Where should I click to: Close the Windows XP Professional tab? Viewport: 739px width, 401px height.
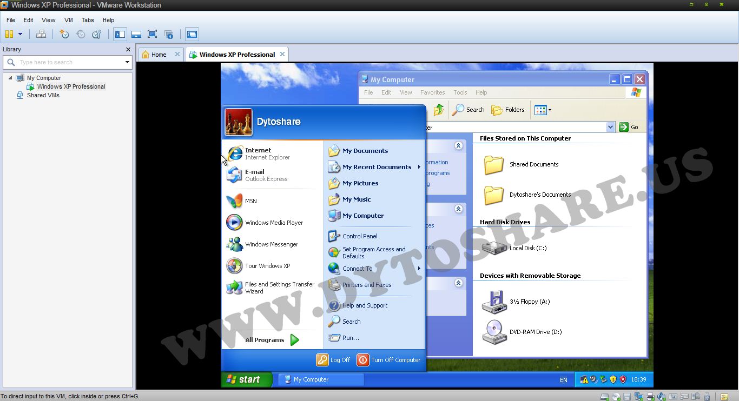(282, 54)
